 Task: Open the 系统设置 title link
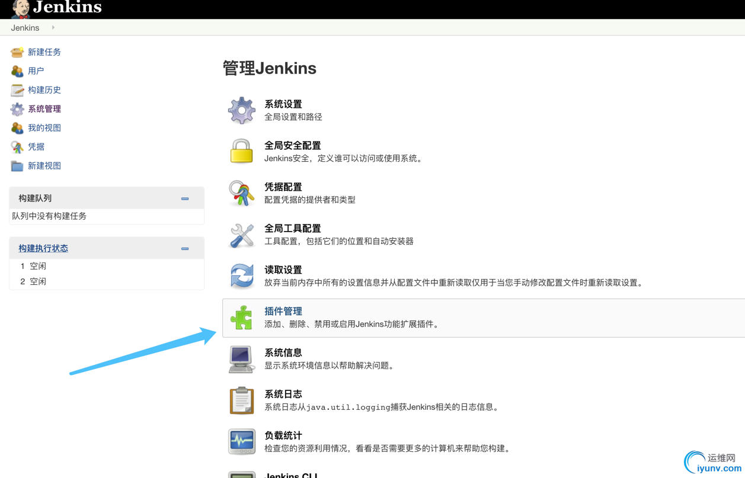coord(283,104)
